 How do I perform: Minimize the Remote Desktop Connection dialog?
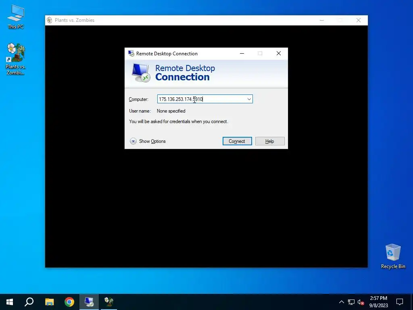pos(242,54)
